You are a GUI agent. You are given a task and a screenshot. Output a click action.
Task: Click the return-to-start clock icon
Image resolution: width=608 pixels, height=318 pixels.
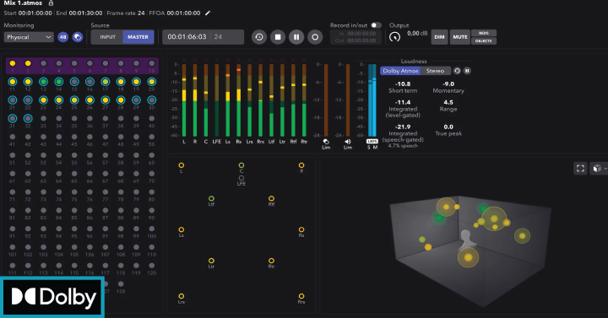tap(259, 37)
